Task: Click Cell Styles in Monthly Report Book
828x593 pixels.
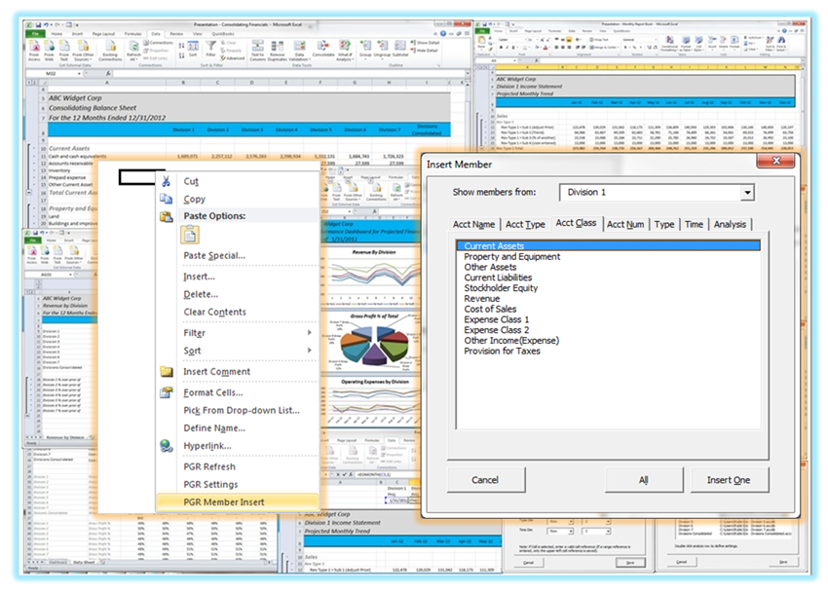Action: (x=698, y=43)
